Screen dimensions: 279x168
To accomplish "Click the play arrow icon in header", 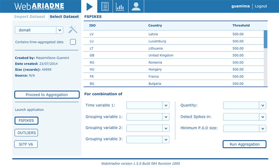I will pyautogui.click(x=90, y=6).
